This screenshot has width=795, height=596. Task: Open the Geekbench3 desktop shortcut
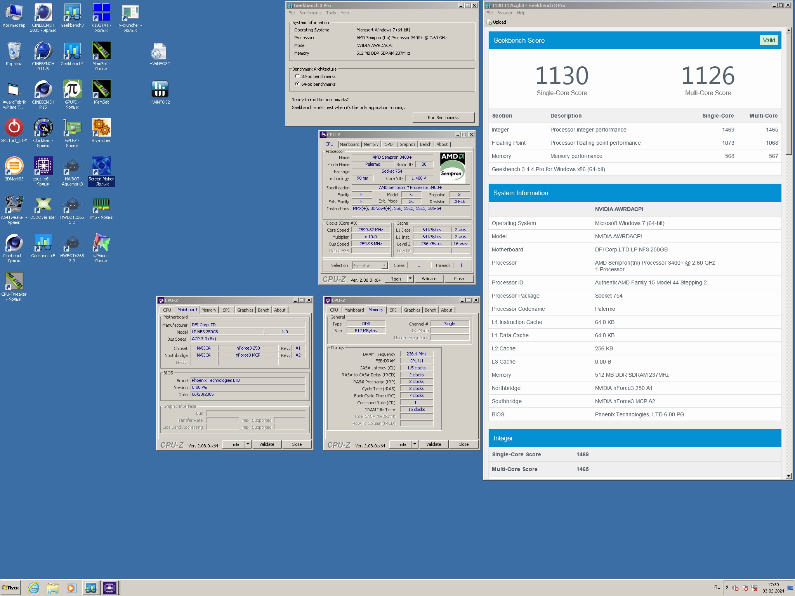point(72,16)
